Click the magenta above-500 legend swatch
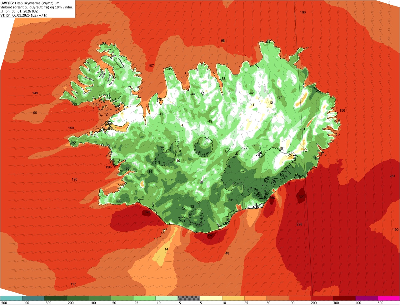The image size is (400, 305). click(388, 298)
